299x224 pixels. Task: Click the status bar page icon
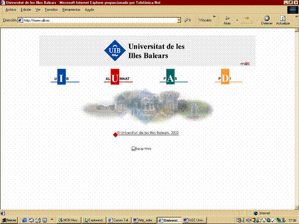click(x=2, y=213)
